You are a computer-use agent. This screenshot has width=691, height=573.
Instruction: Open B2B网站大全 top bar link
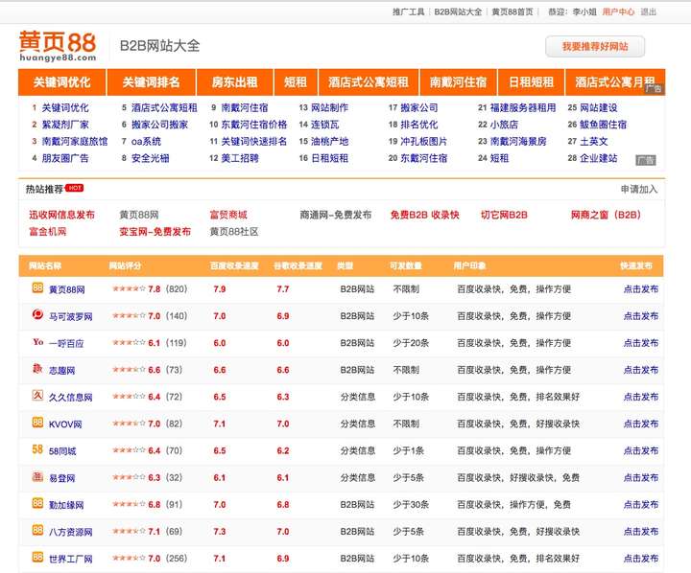pos(458,11)
